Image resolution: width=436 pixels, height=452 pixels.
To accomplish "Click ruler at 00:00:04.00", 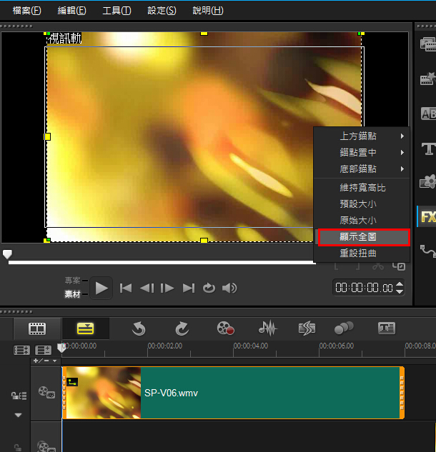I will [x=250, y=346].
